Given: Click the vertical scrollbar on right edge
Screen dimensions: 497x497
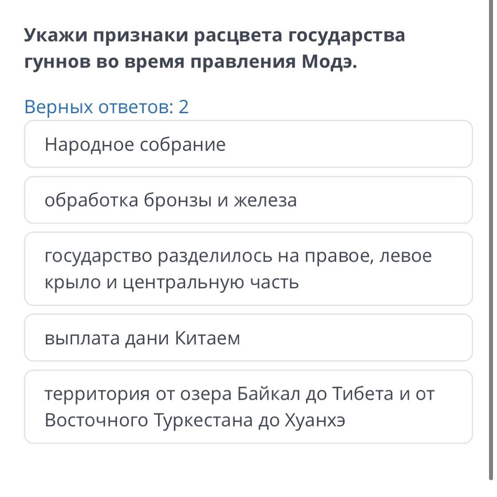Looking at the screenshot, I should (x=491, y=239).
